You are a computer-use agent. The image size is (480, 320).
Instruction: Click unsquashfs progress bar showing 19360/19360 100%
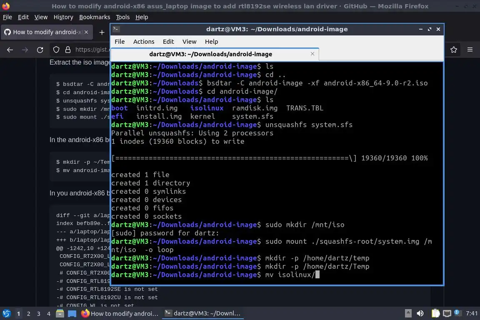pyautogui.click(x=270, y=158)
